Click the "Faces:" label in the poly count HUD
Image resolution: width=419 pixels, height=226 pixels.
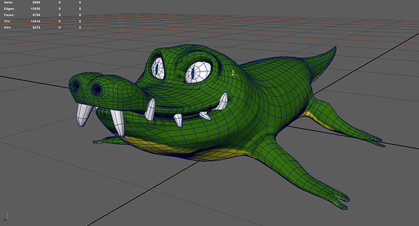coord(9,15)
